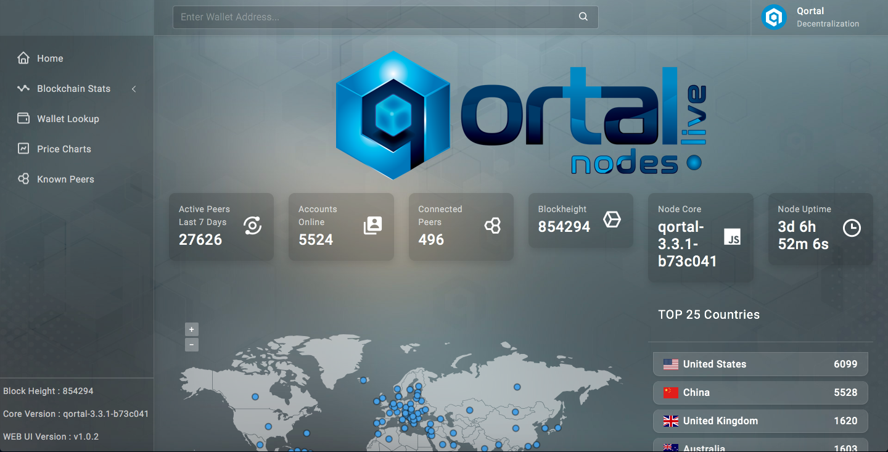This screenshot has height=452, width=888.
Task: Select the China country row
Action: coord(760,392)
